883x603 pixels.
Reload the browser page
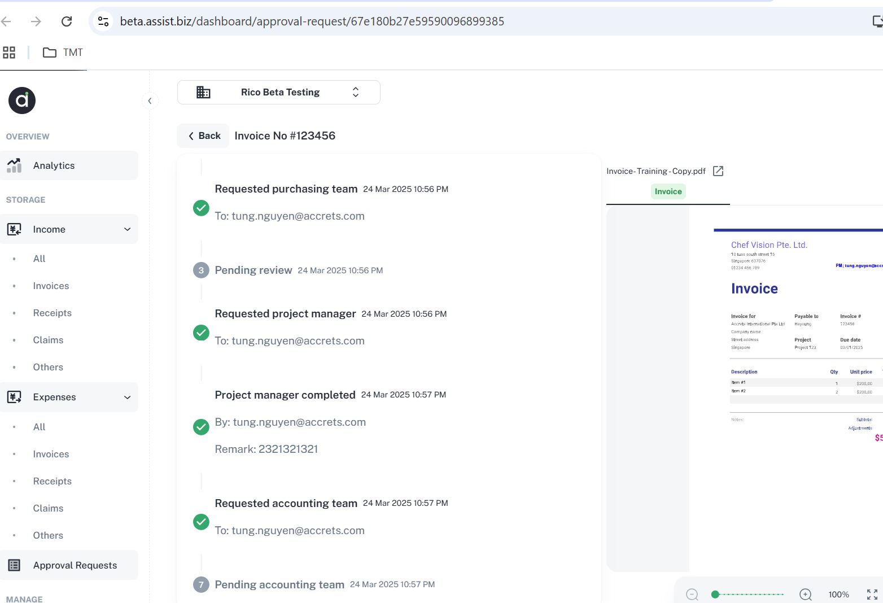(x=67, y=21)
